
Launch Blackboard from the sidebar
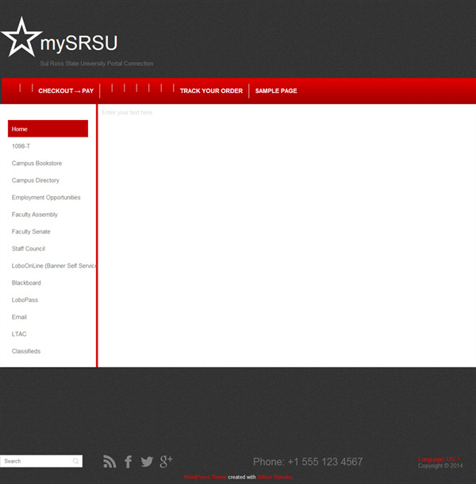click(x=26, y=283)
